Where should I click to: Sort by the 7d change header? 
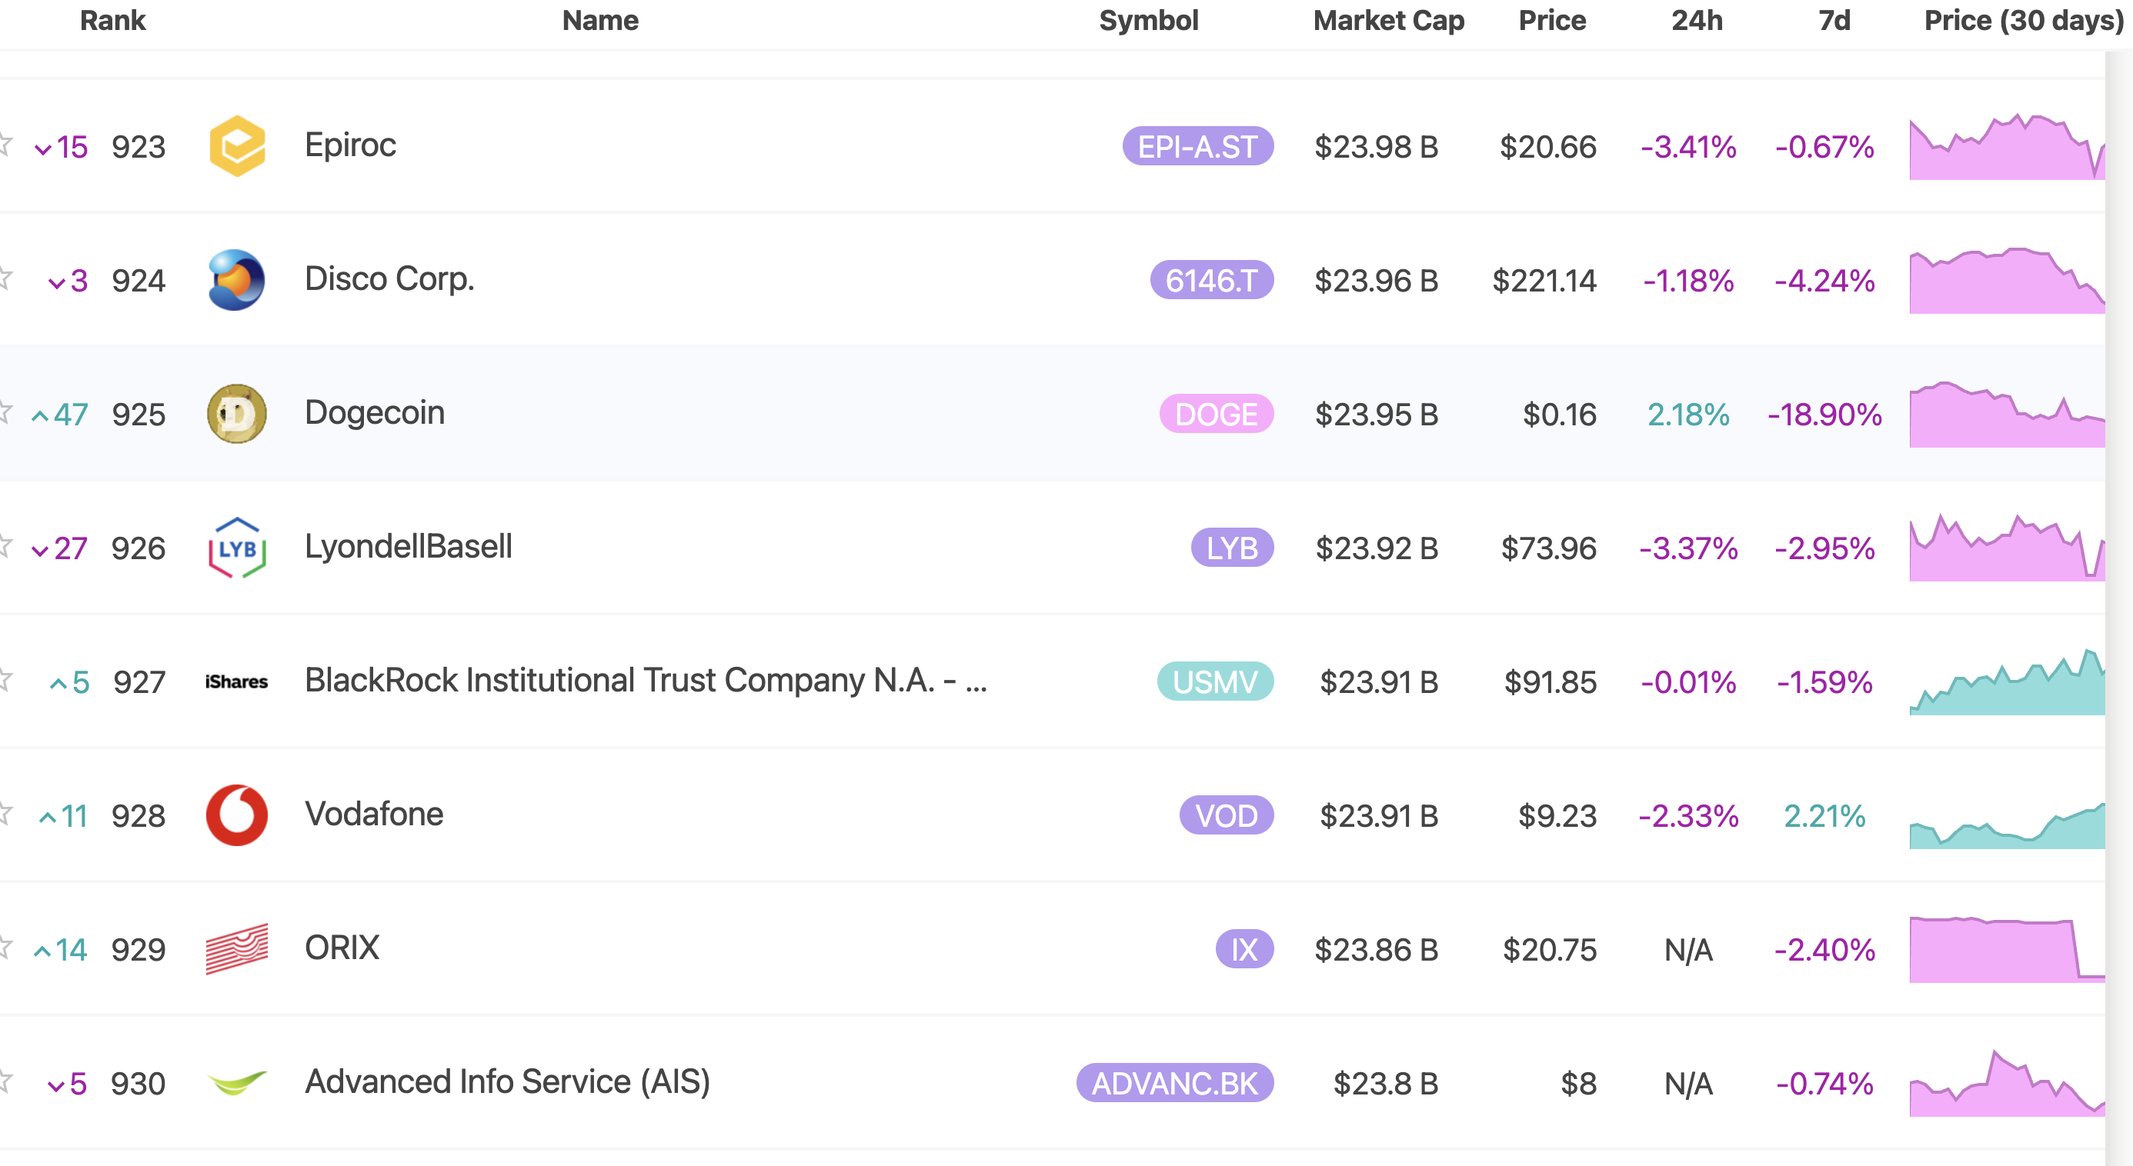[1834, 20]
